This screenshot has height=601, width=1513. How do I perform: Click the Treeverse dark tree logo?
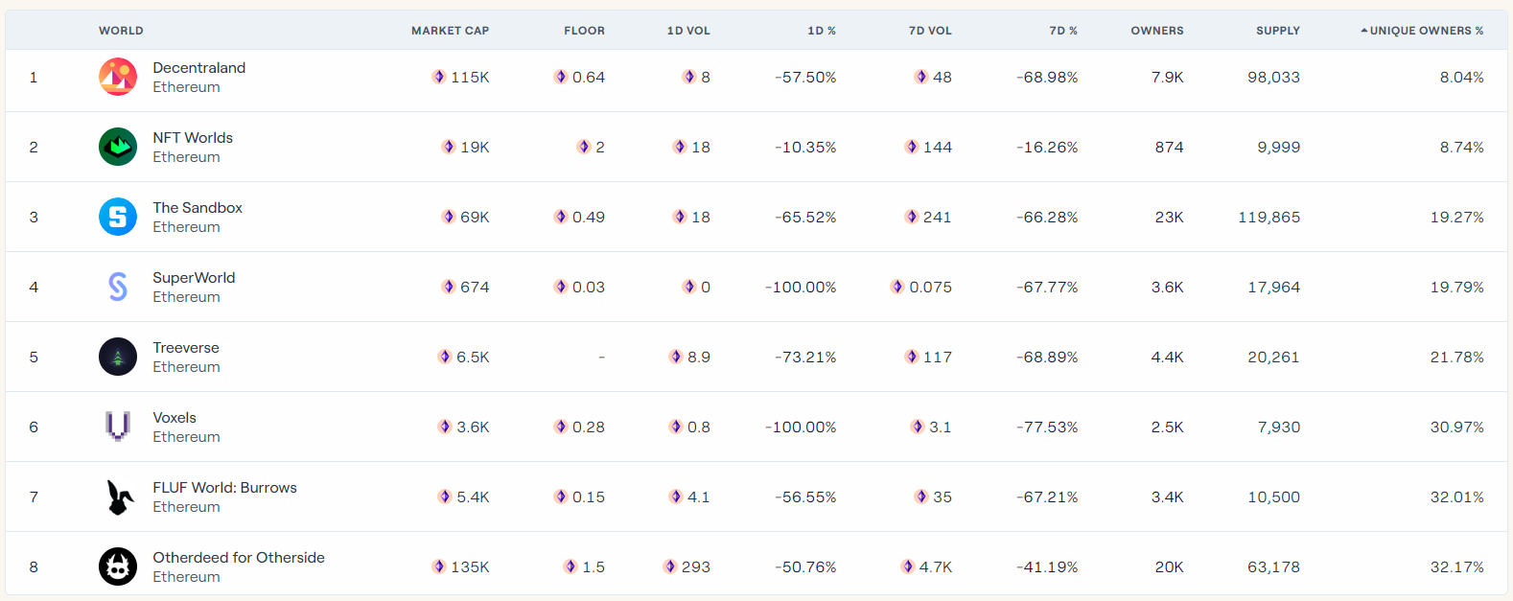click(118, 357)
